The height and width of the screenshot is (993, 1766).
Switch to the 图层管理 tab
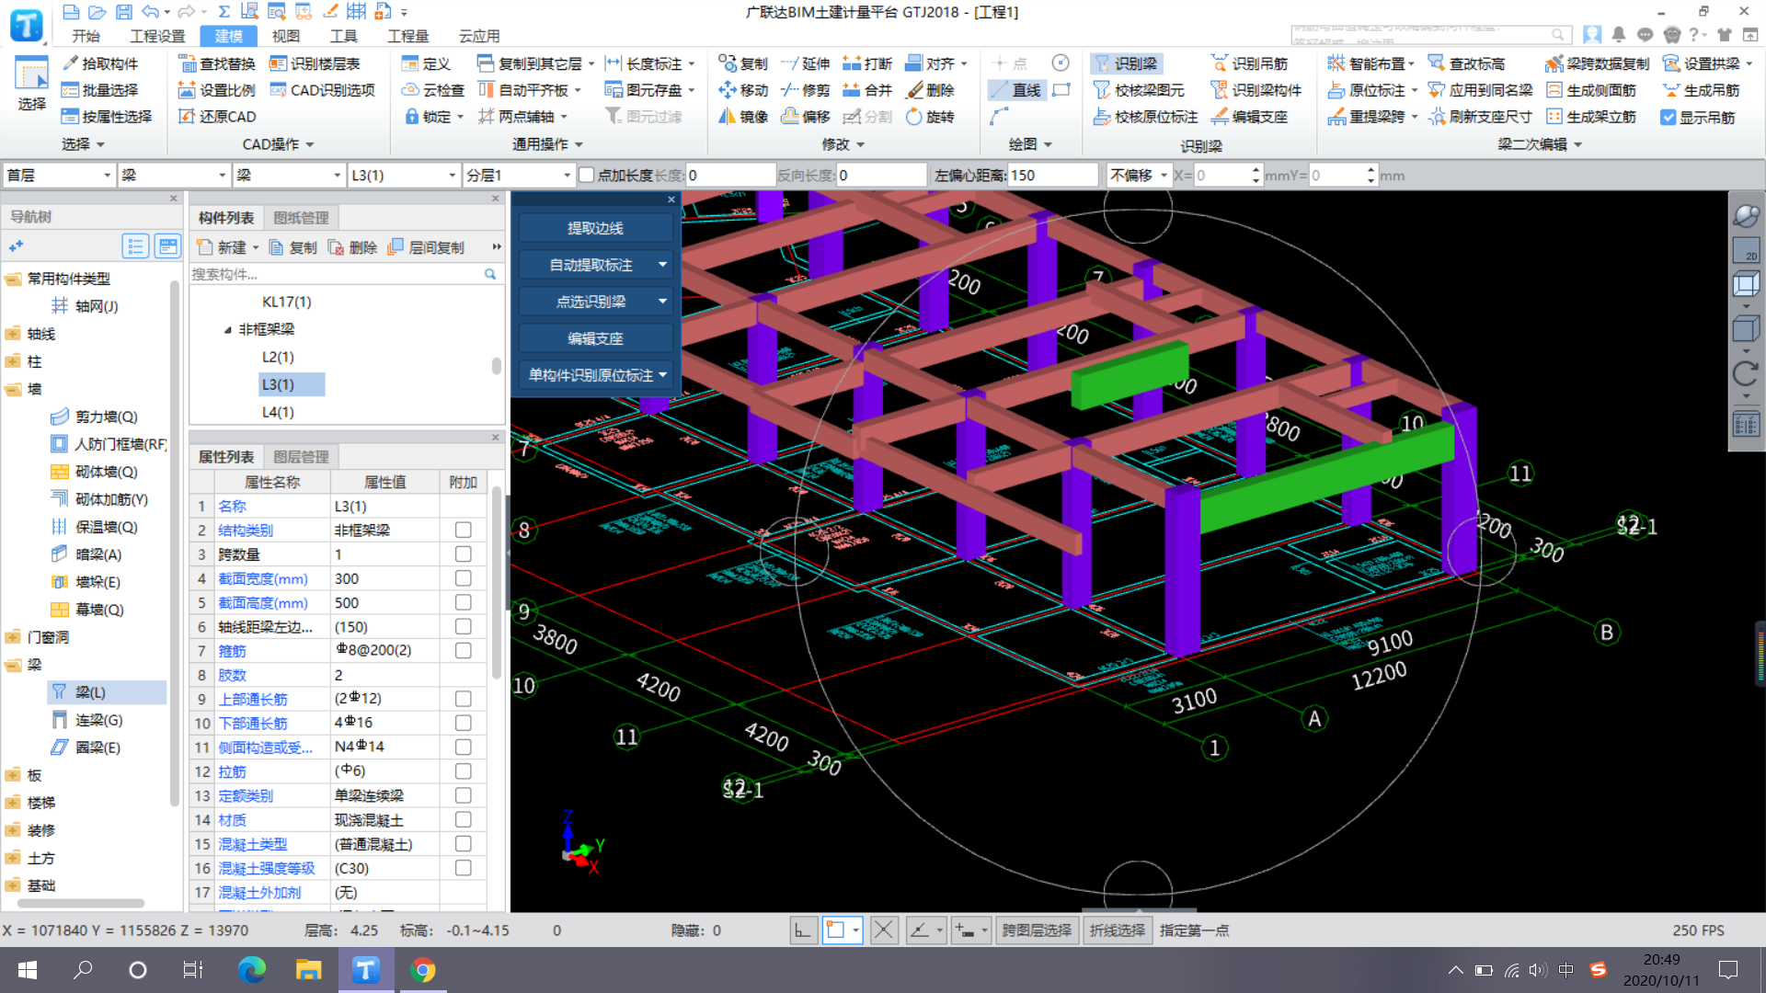(x=301, y=457)
